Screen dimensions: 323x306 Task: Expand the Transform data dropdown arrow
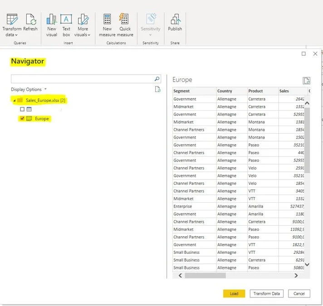[x=16, y=35]
